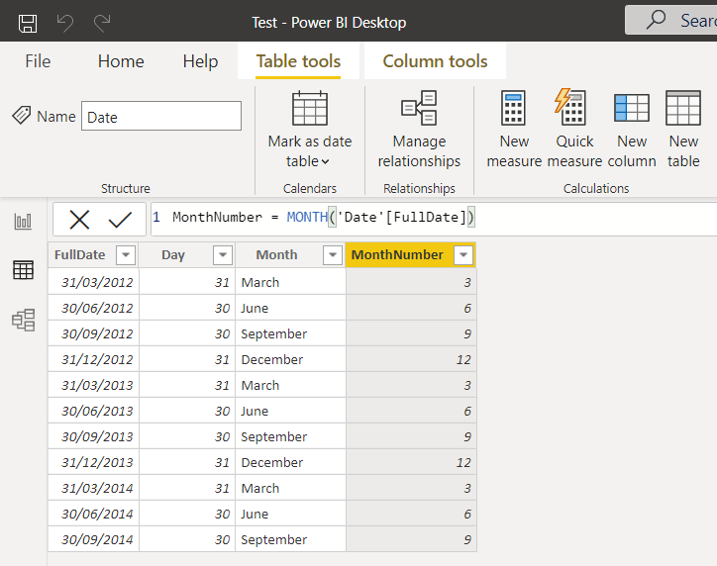Open the FullDate column filter dropdown
Image resolution: width=717 pixels, height=566 pixels.
point(126,255)
